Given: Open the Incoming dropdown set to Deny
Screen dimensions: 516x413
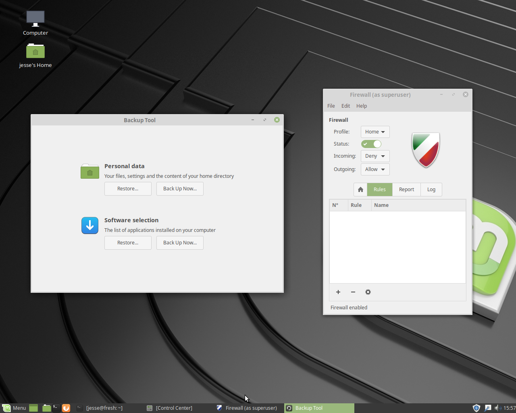Looking at the screenshot, I should (x=375, y=156).
